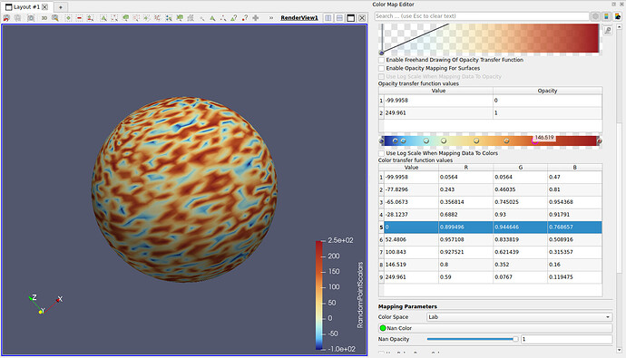Open the Color Space dropdown showing Lab

(519, 317)
